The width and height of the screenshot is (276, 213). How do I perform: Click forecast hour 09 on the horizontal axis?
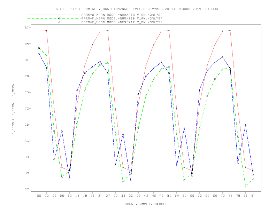(62, 196)
